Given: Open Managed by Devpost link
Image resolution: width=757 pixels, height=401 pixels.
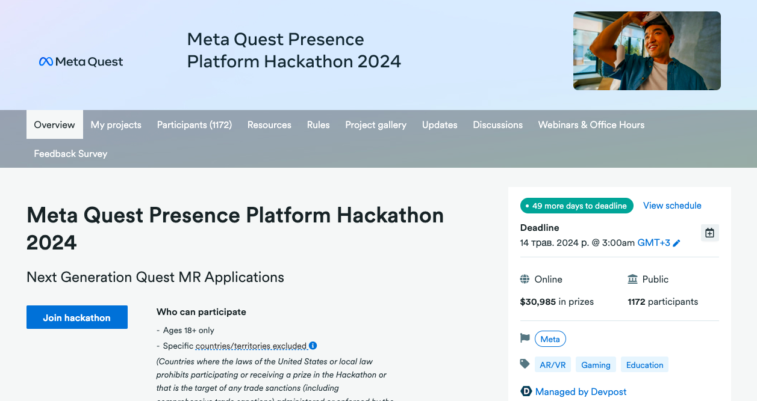Looking at the screenshot, I should click(581, 391).
